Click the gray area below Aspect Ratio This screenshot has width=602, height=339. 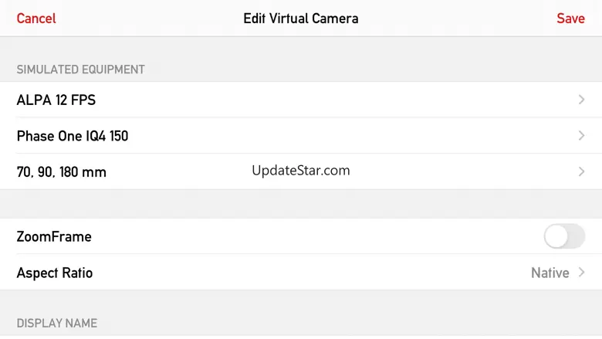pyautogui.click(x=301, y=301)
